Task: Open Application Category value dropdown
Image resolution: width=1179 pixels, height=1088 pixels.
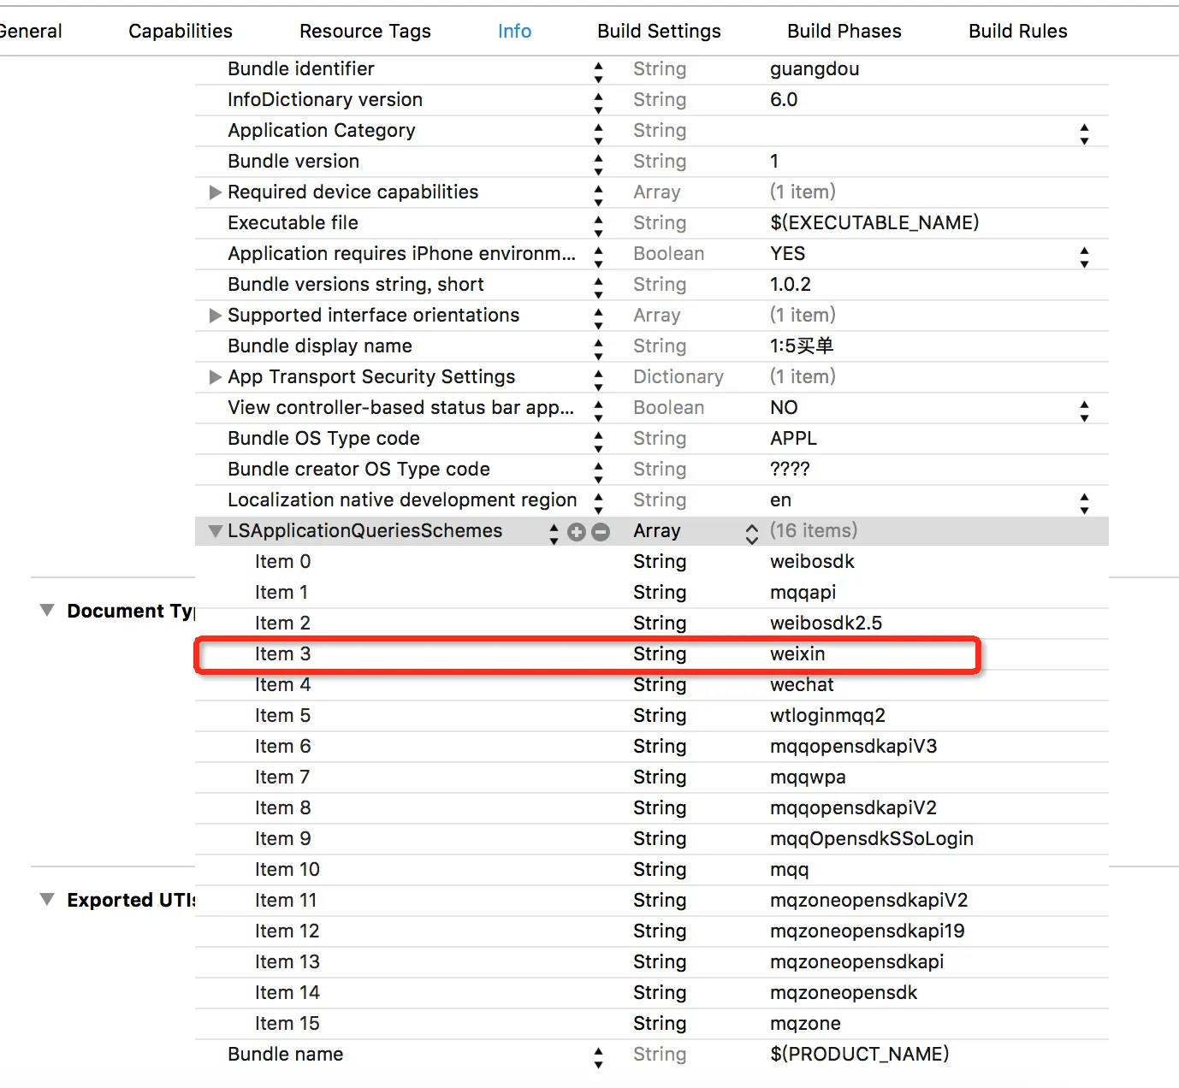Action: (1084, 134)
